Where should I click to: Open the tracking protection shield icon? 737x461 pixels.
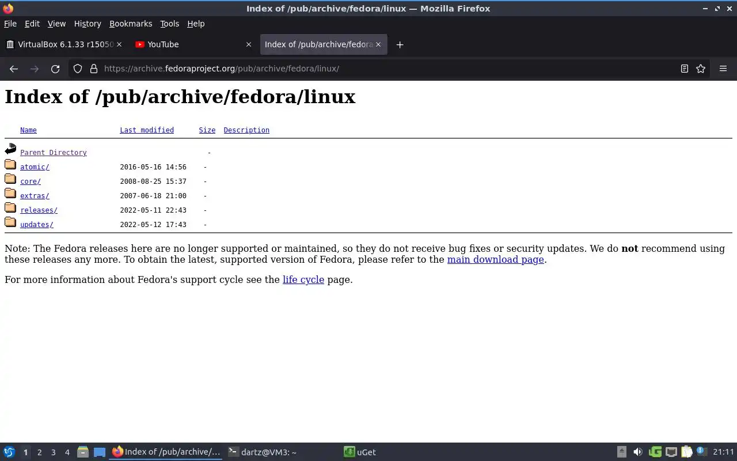(x=78, y=69)
